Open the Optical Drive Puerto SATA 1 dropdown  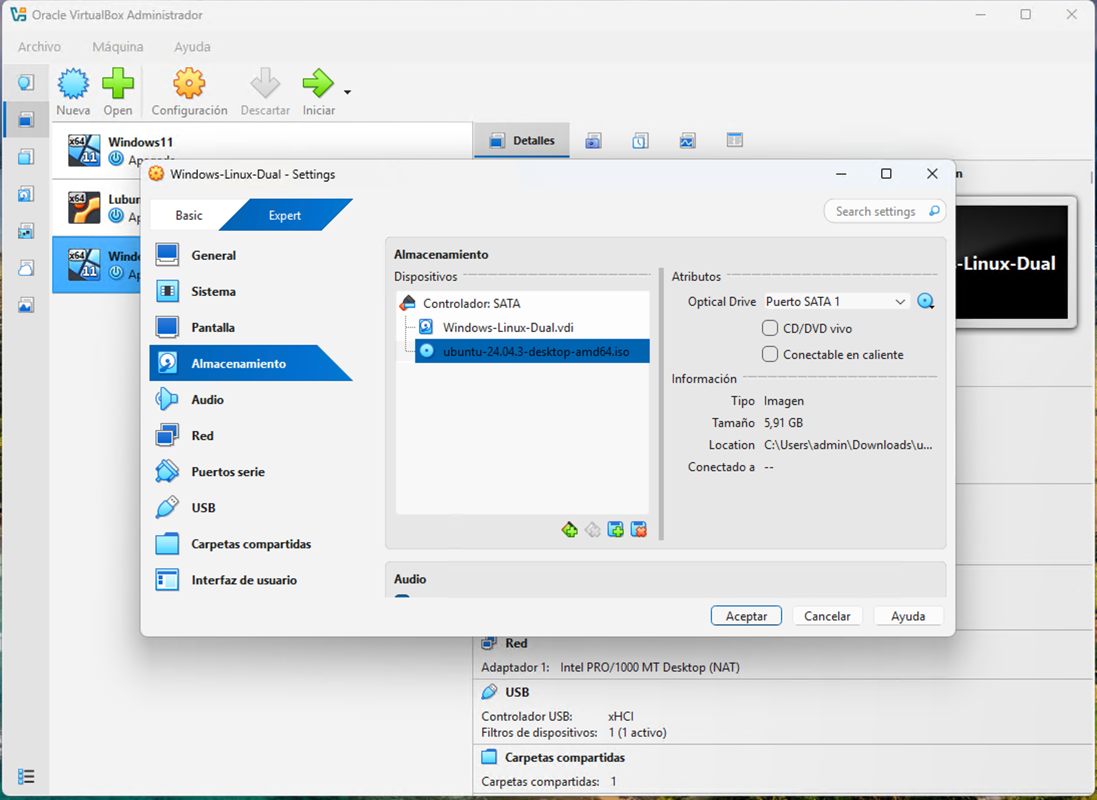pos(836,302)
